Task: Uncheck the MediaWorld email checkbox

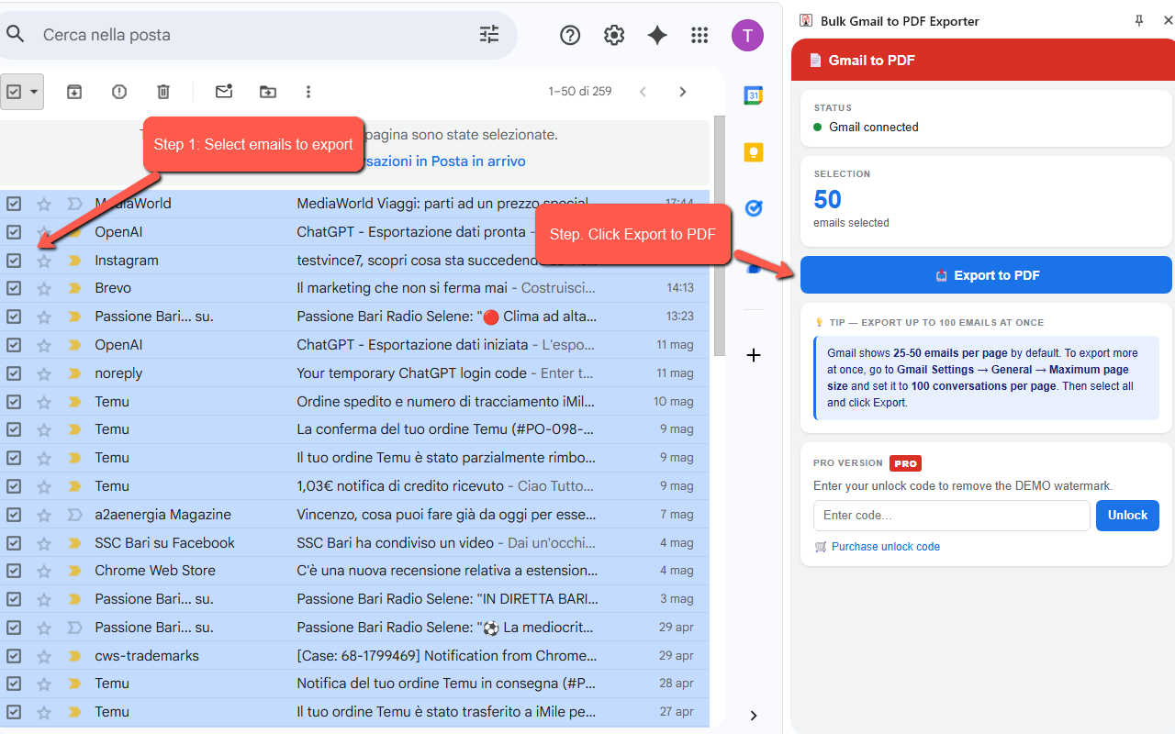Action: [x=14, y=204]
